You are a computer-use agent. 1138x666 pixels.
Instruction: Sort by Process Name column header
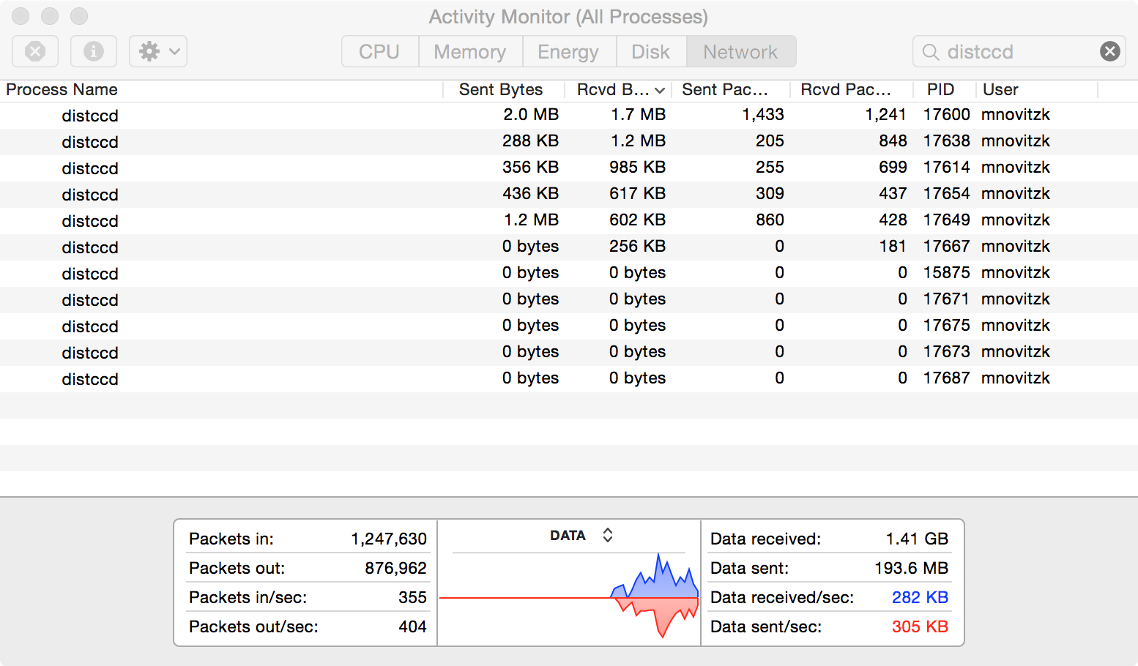62,89
